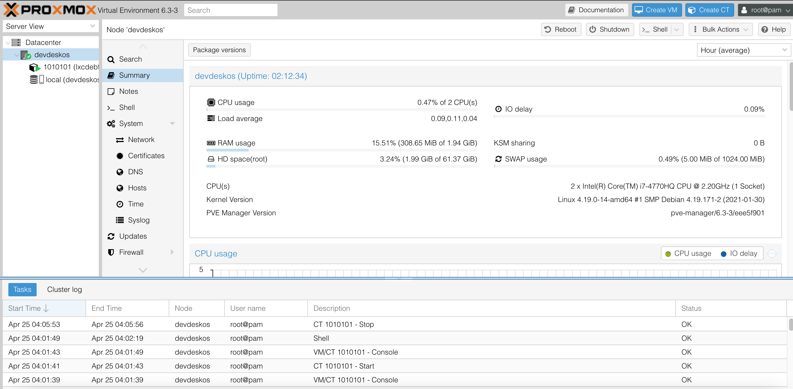Select the 'CT 1010101 - Start' task row
Screen dimensions: 793x389
[x=395, y=366]
